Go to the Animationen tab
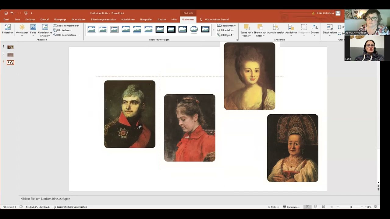390x219 pixels. [x=78, y=19]
